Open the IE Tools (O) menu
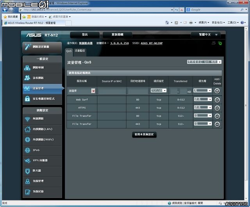250x207 pixels. (233, 23)
